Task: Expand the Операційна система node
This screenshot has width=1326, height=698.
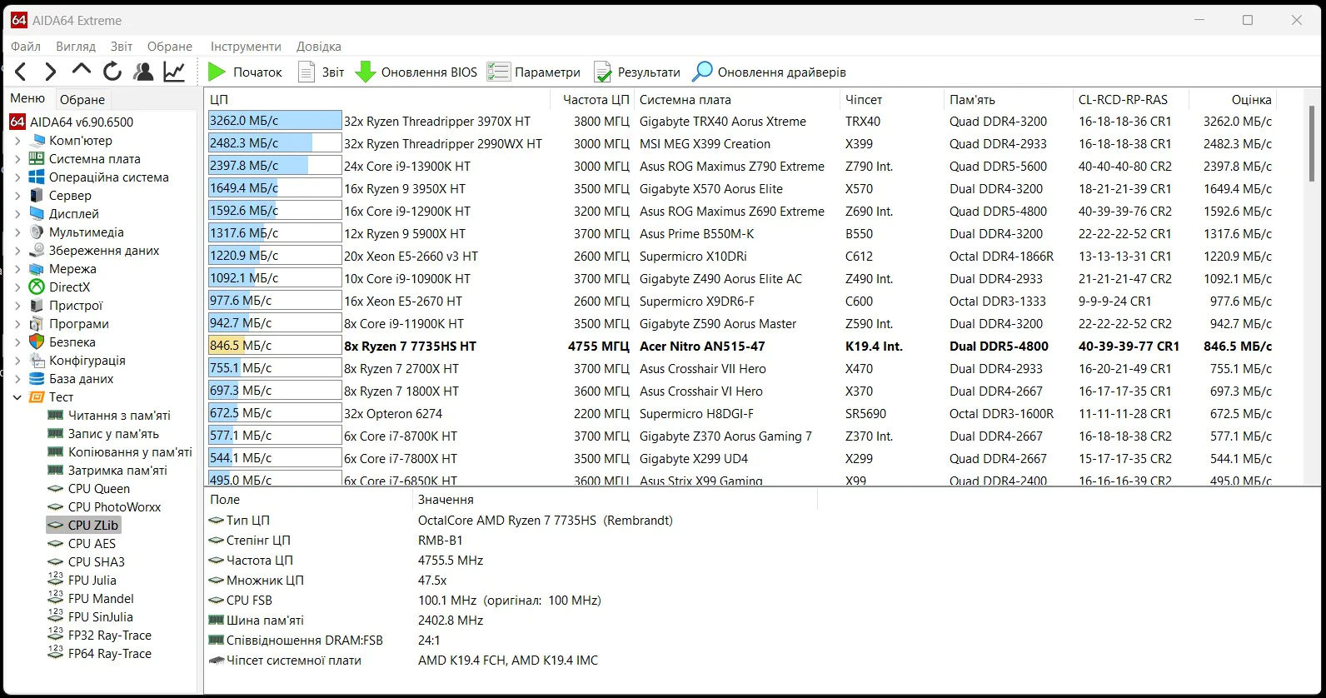Action: [17, 177]
